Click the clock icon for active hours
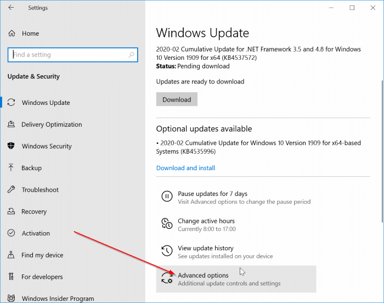This screenshot has height=303, width=384. 167,223
